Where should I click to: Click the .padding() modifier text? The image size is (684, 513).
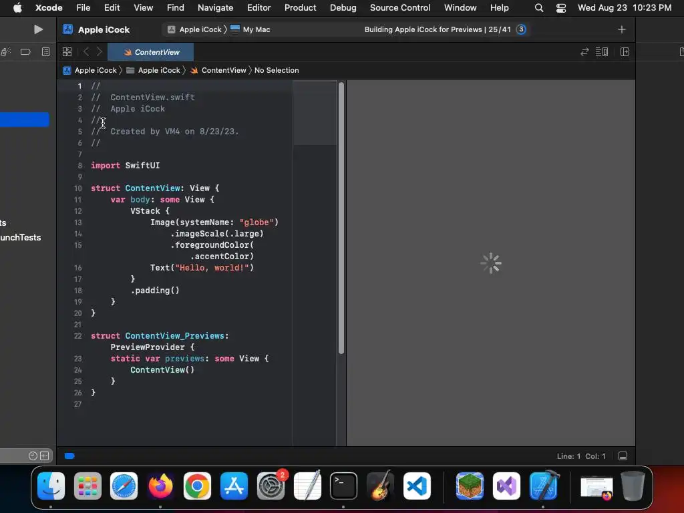[x=155, y=290]
